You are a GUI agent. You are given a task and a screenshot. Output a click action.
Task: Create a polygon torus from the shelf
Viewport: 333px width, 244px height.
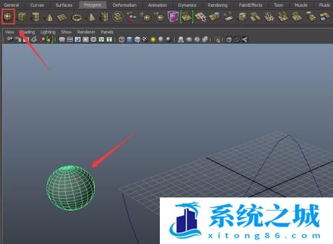click(77, 17)
